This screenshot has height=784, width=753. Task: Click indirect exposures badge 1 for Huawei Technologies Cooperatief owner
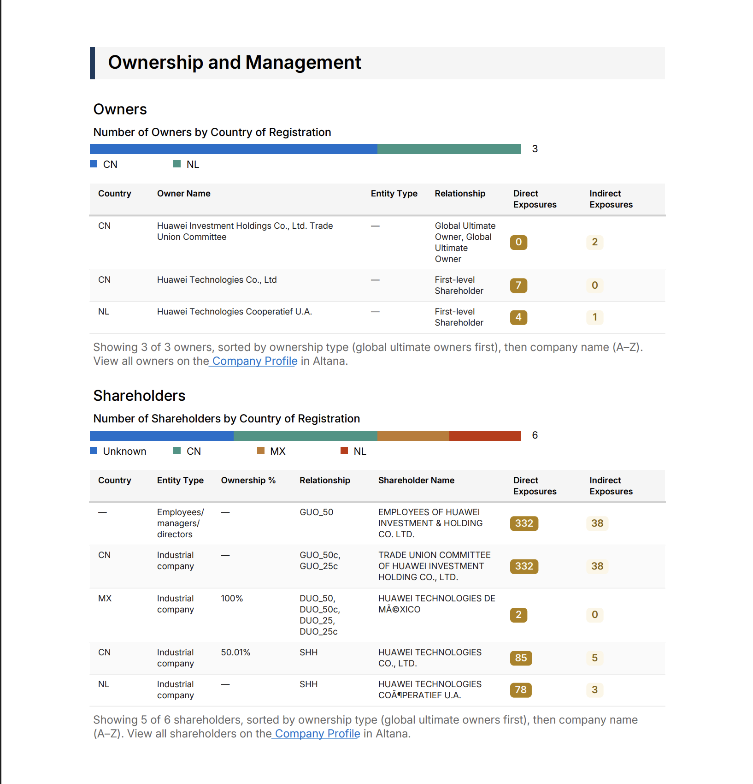[x=595, y=317]
